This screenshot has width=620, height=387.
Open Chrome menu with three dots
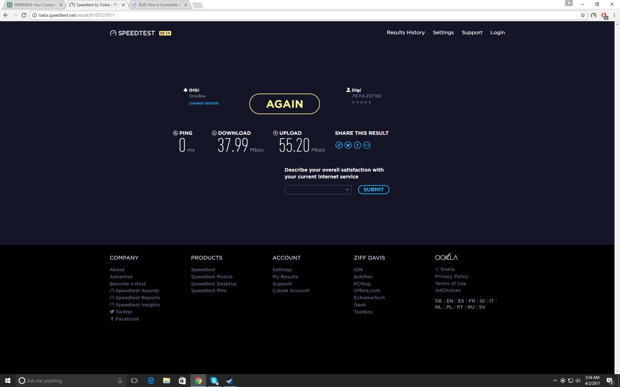[x=614, y=15]
